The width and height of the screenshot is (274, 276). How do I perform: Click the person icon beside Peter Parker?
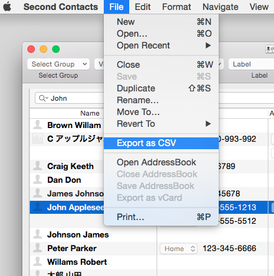click(x=37, y=248)
